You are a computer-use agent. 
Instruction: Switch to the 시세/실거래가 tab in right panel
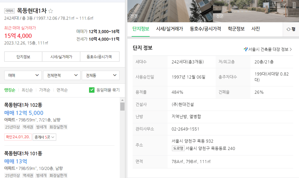pyautogui.click(x=169, y=29)
